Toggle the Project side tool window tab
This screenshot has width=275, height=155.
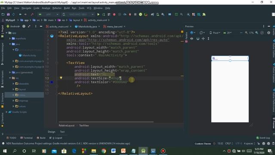pyautogui.click(x=2, y=31)
